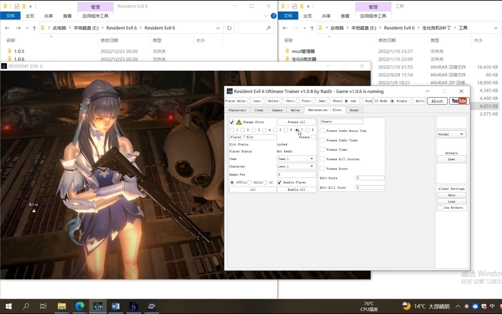Image resolution: width=502 pixels, height=314 pixels.
Task: Click the Edit Score input field
Action: 370,178
